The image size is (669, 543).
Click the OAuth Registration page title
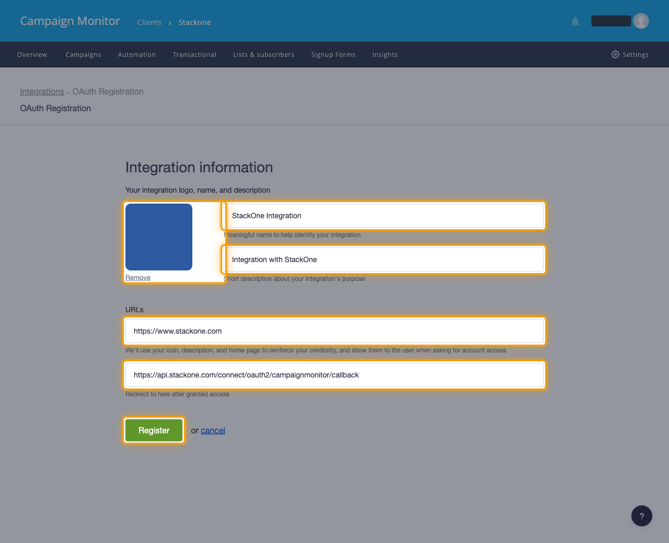click(55, 108)
